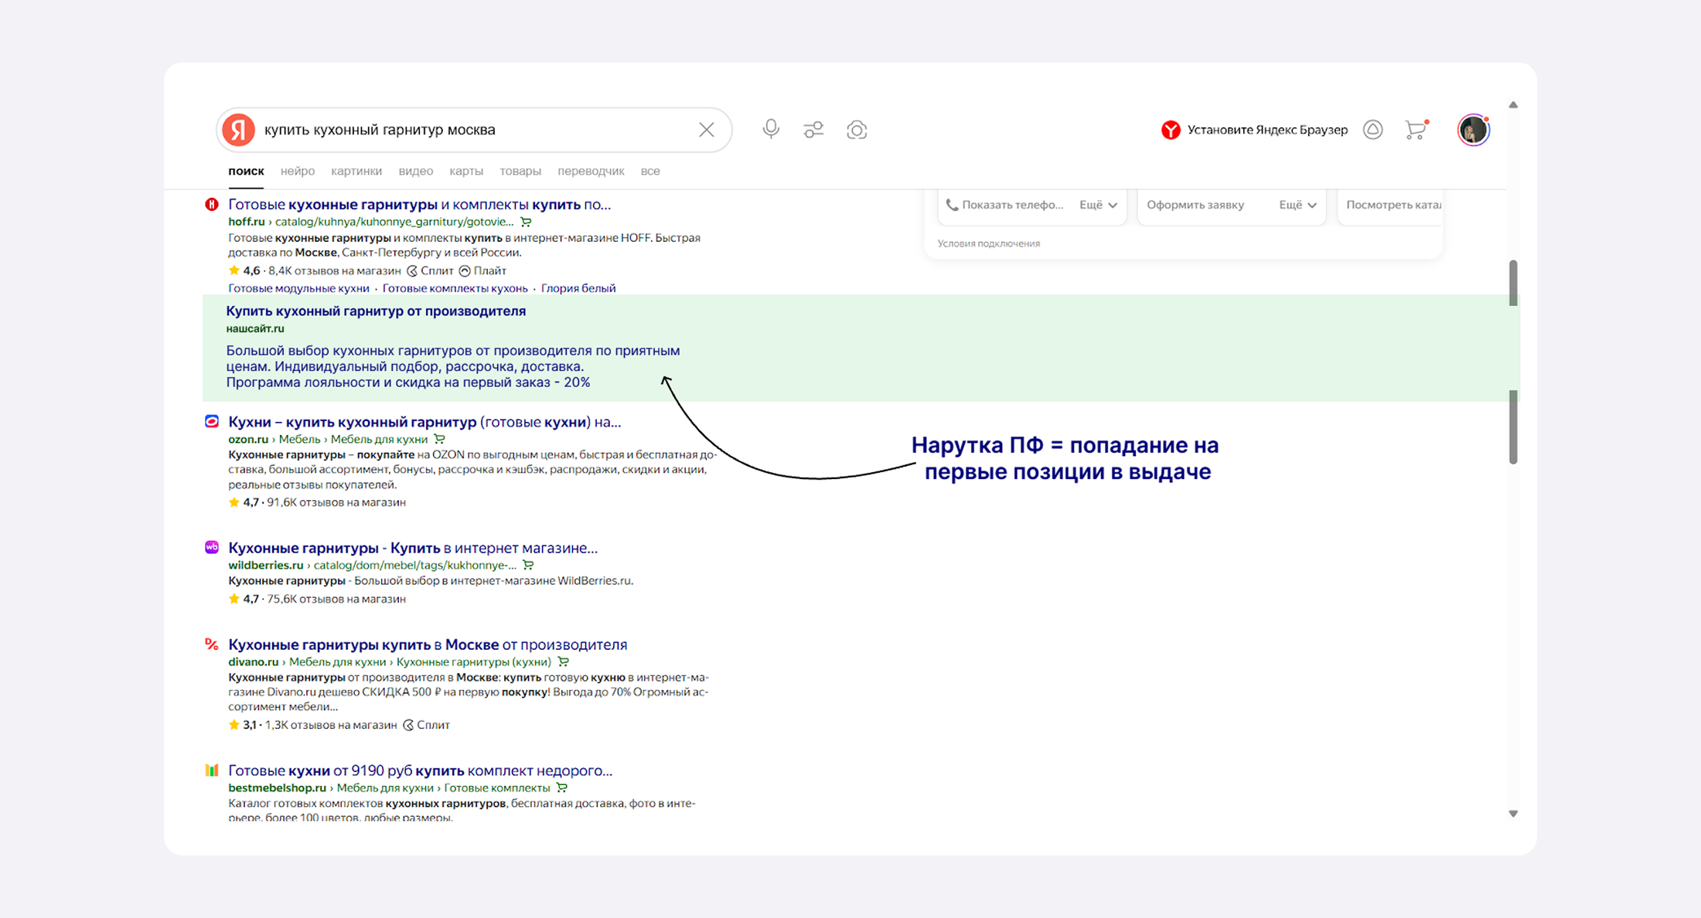Image resolution: width=1701 pixels, height=918 pixels.
Task: Click the cart icon next to the wildberries.ru URL
Action: click(528, 565)
